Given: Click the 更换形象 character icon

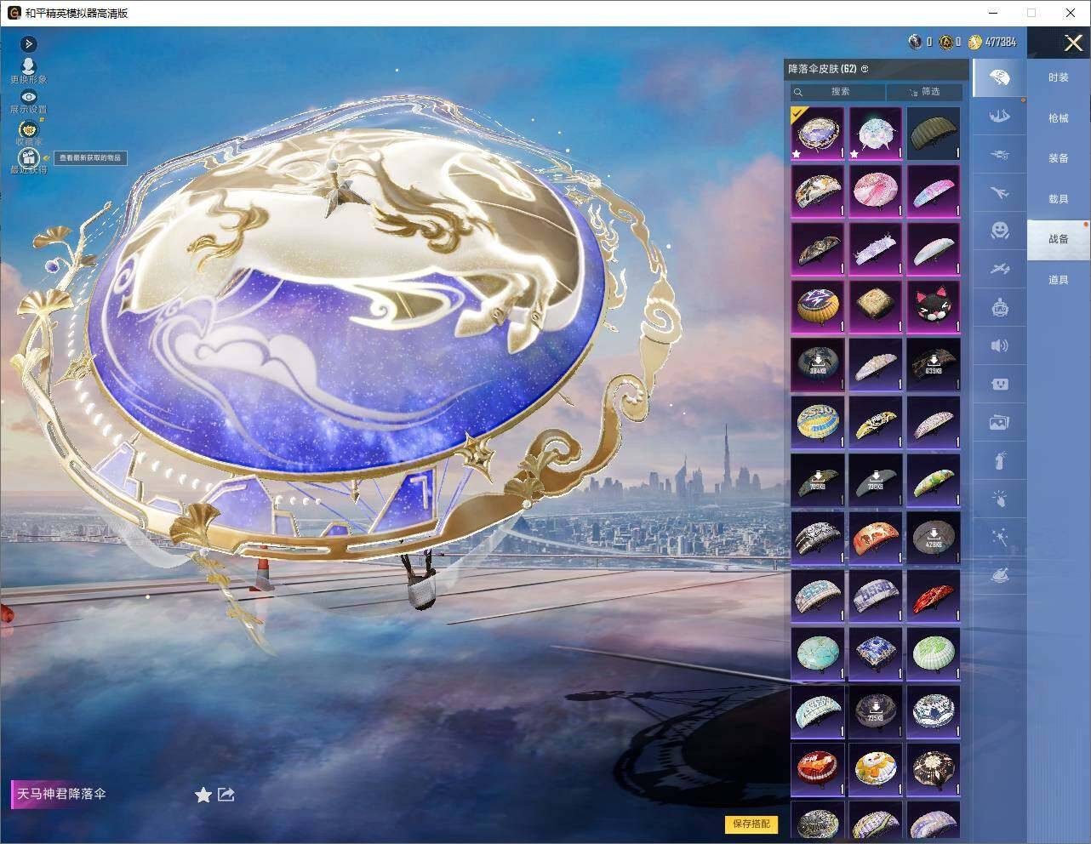Looking at the screenshot, I should coord(28,67).
